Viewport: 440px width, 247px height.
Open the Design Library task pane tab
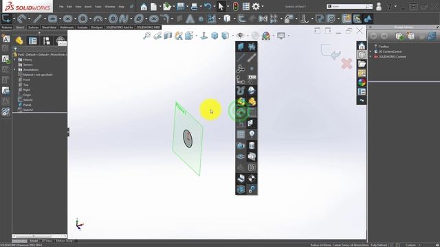pos(362,55)
